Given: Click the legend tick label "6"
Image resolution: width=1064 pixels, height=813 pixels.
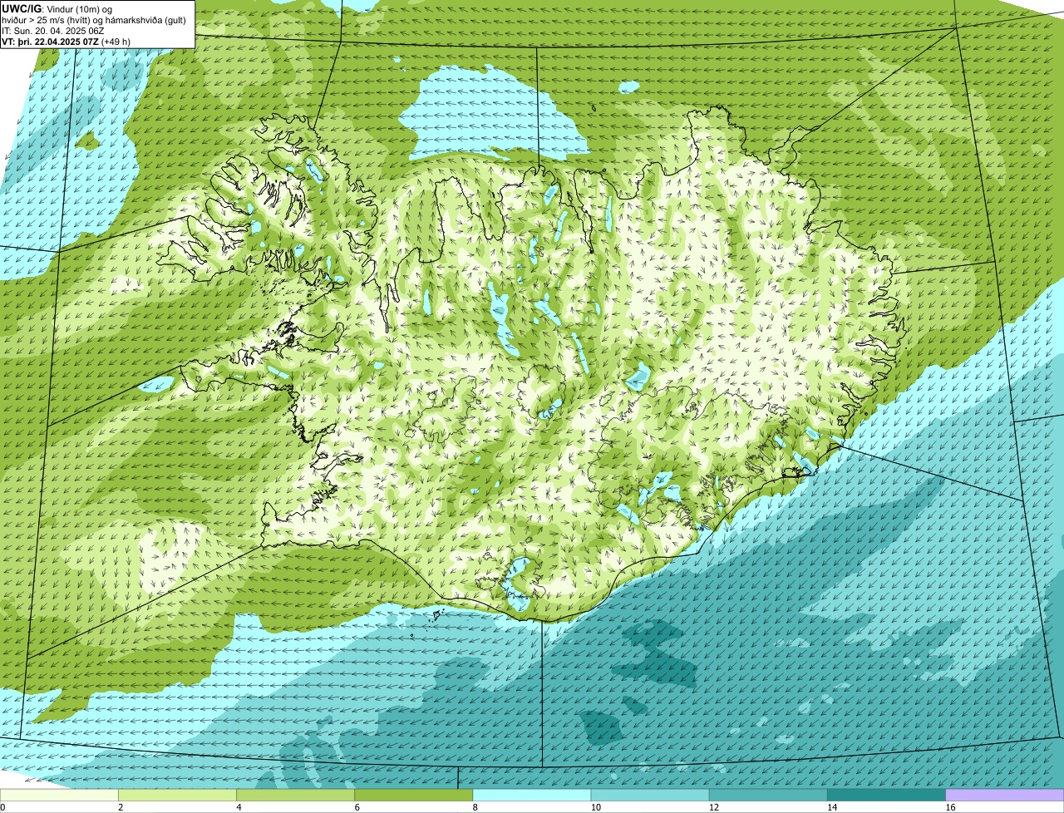Looking at the screenshot, I should pos(357,807).
